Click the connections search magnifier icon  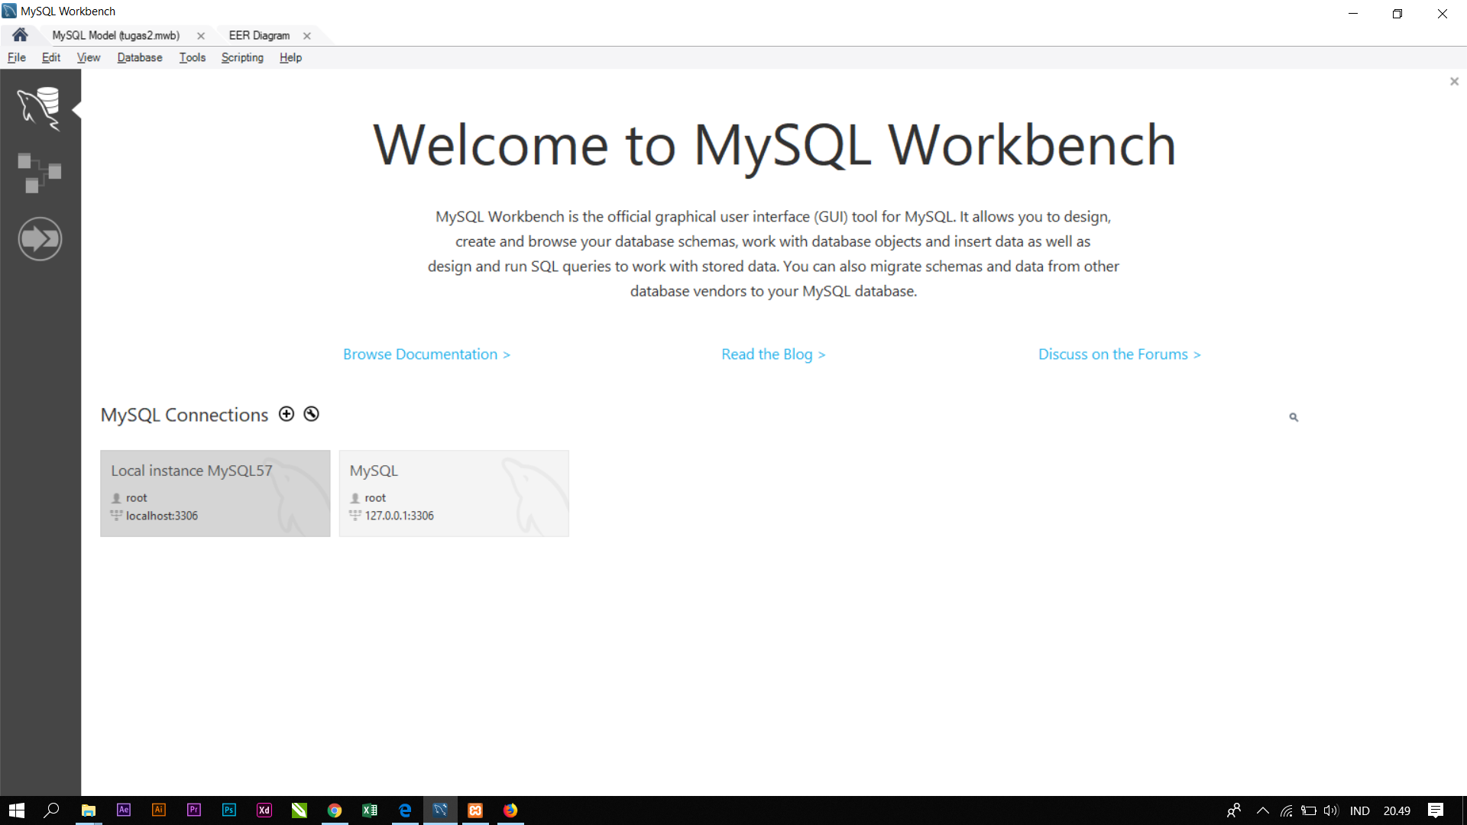1294,417
